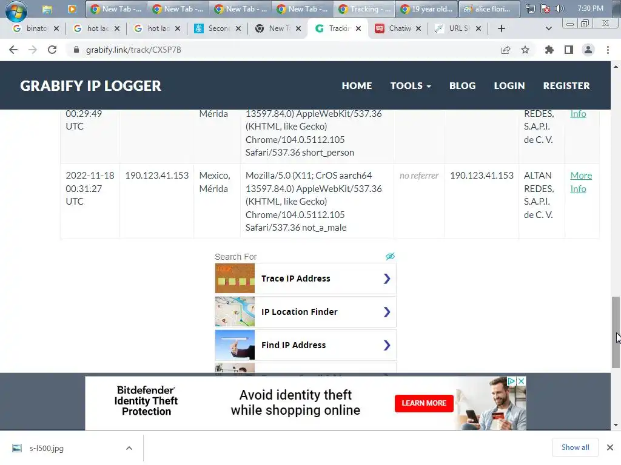621x465 pixels.
Task: Bookmark this page with the star icon
Action: click(x=525, y=50)
